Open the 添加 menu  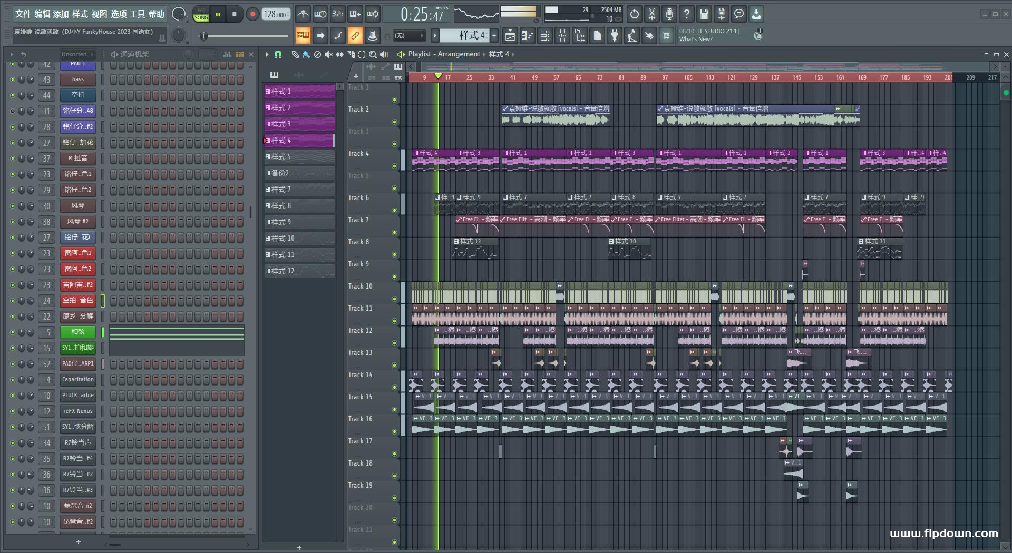(x=61, y=14)
